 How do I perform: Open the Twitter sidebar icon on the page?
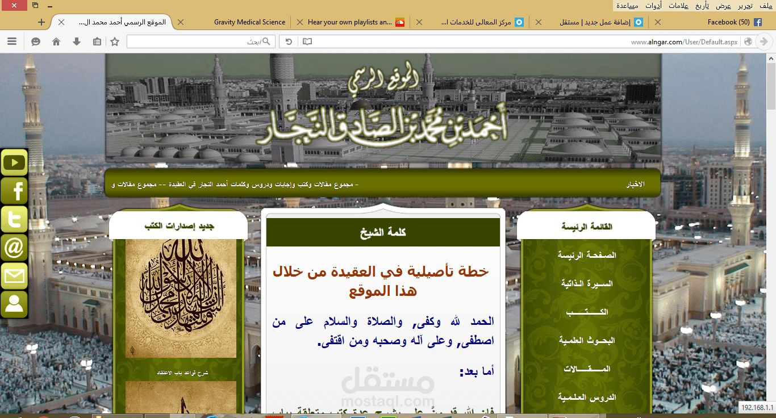point(14,220)
